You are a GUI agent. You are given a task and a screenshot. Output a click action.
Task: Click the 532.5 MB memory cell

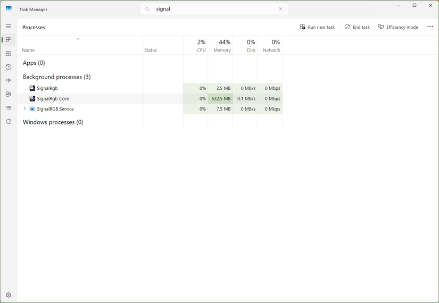(220, 98)
